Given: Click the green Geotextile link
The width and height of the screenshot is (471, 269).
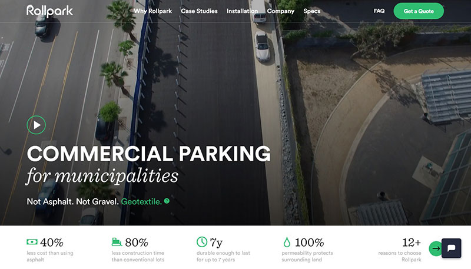Looking at the screenshot, I should point(141,201).
